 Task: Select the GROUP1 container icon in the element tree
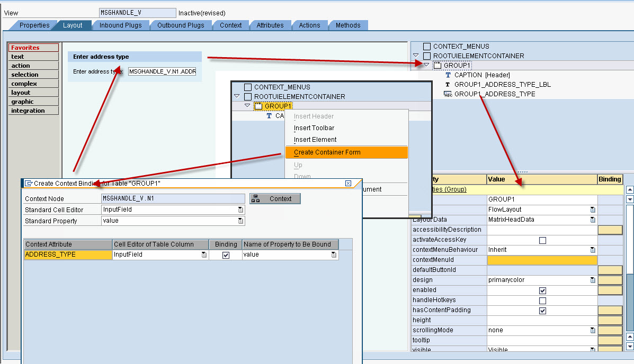[436, 65]
